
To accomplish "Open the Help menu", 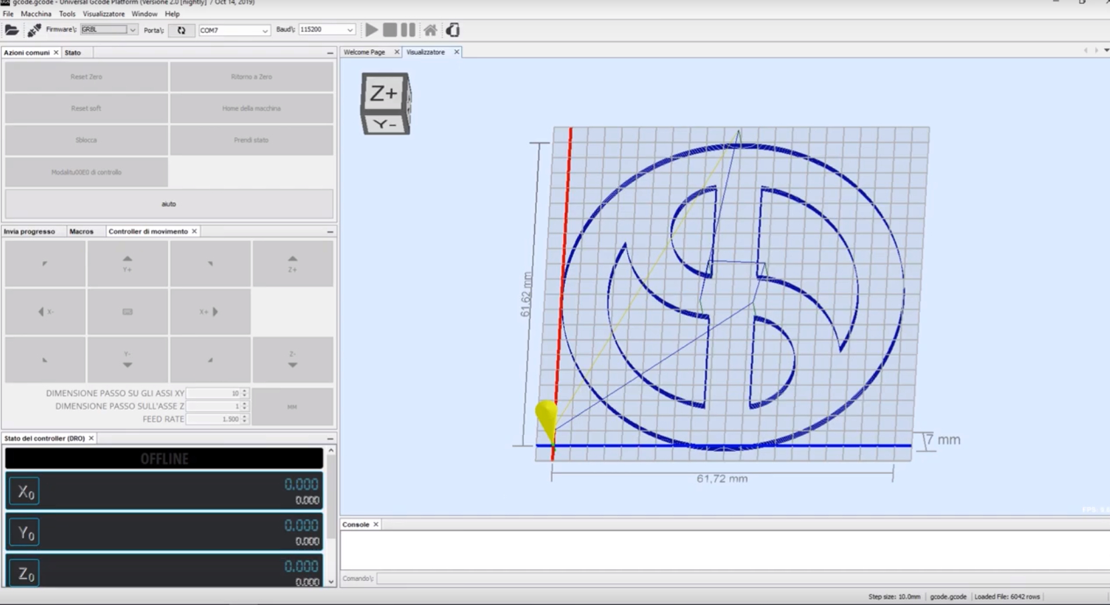I will click(172, 13).
